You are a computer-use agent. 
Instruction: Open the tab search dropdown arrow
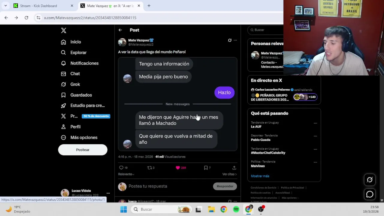point(5,6)
